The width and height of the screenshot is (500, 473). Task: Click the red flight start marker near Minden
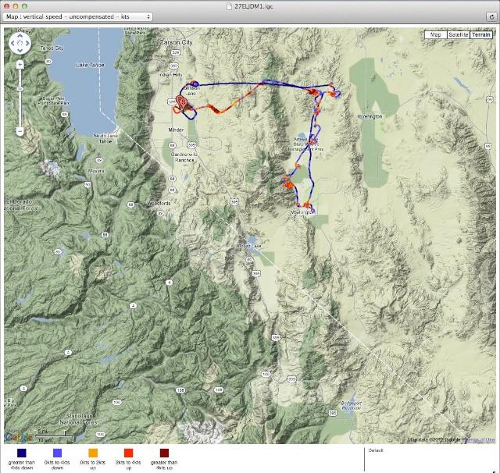click(x=181, y=102)
